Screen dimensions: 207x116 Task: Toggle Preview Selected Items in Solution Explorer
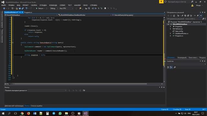point(201,16)
